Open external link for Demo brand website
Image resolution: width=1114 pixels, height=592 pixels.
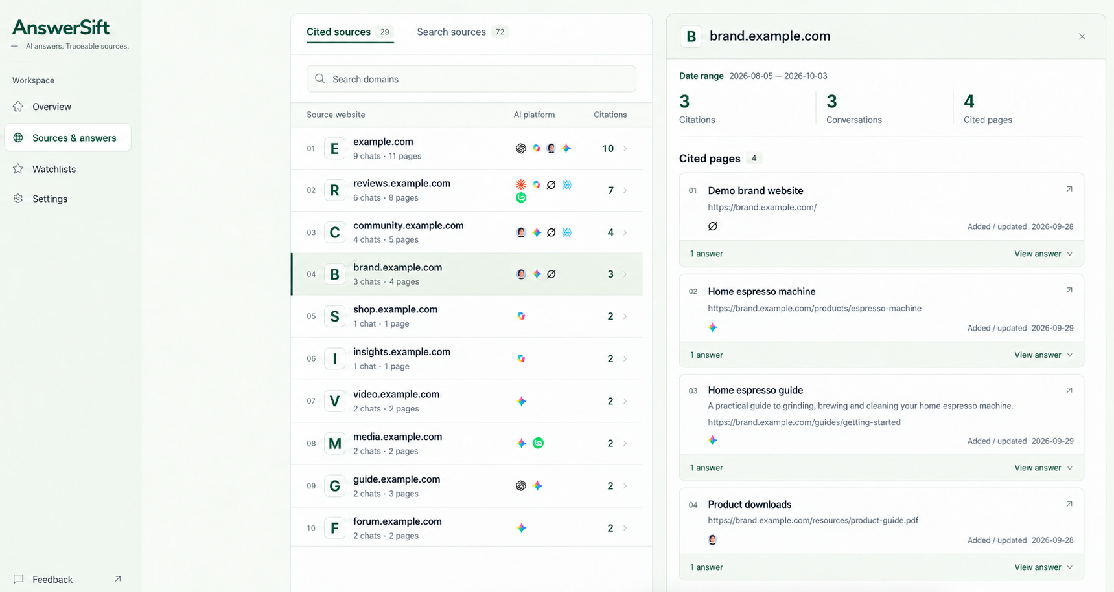coord(1069,190)
